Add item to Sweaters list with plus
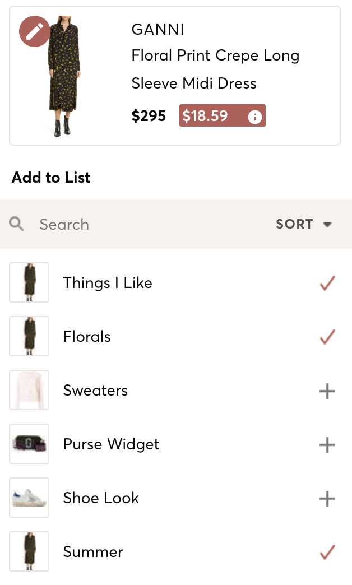The width and height of the screenshot is (352, 585). pos(327,391)
